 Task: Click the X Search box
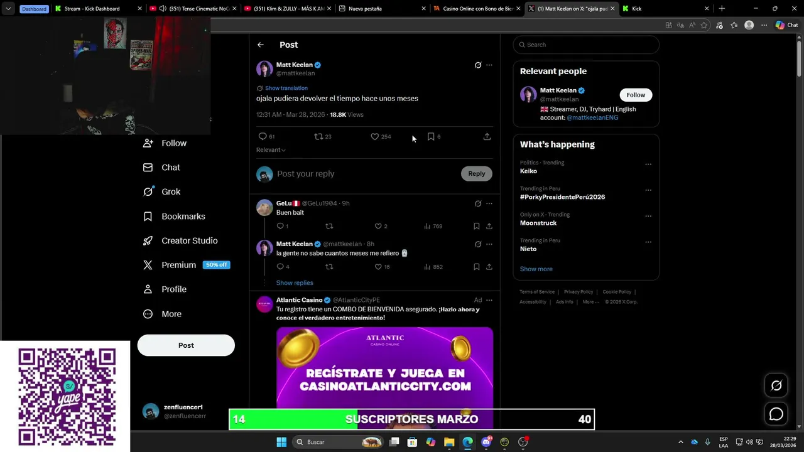pos(586,45)
